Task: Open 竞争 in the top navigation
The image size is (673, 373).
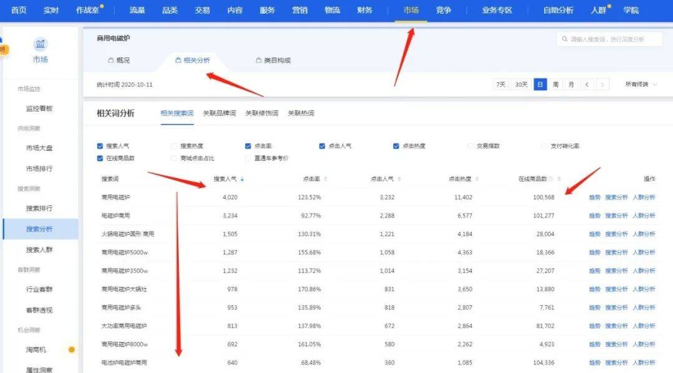Action: tap(444, 11)
